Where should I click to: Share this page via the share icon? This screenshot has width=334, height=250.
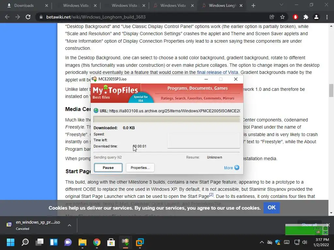[272, 17]
